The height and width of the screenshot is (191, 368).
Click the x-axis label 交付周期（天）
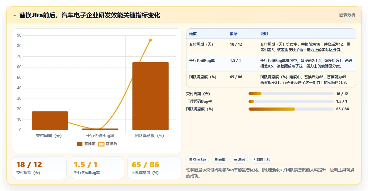(x=49, y=136)
